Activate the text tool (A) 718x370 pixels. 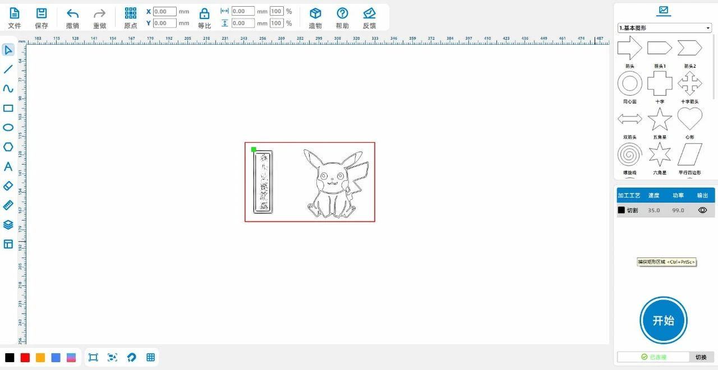pyautogui.click(x=8, y=166)
